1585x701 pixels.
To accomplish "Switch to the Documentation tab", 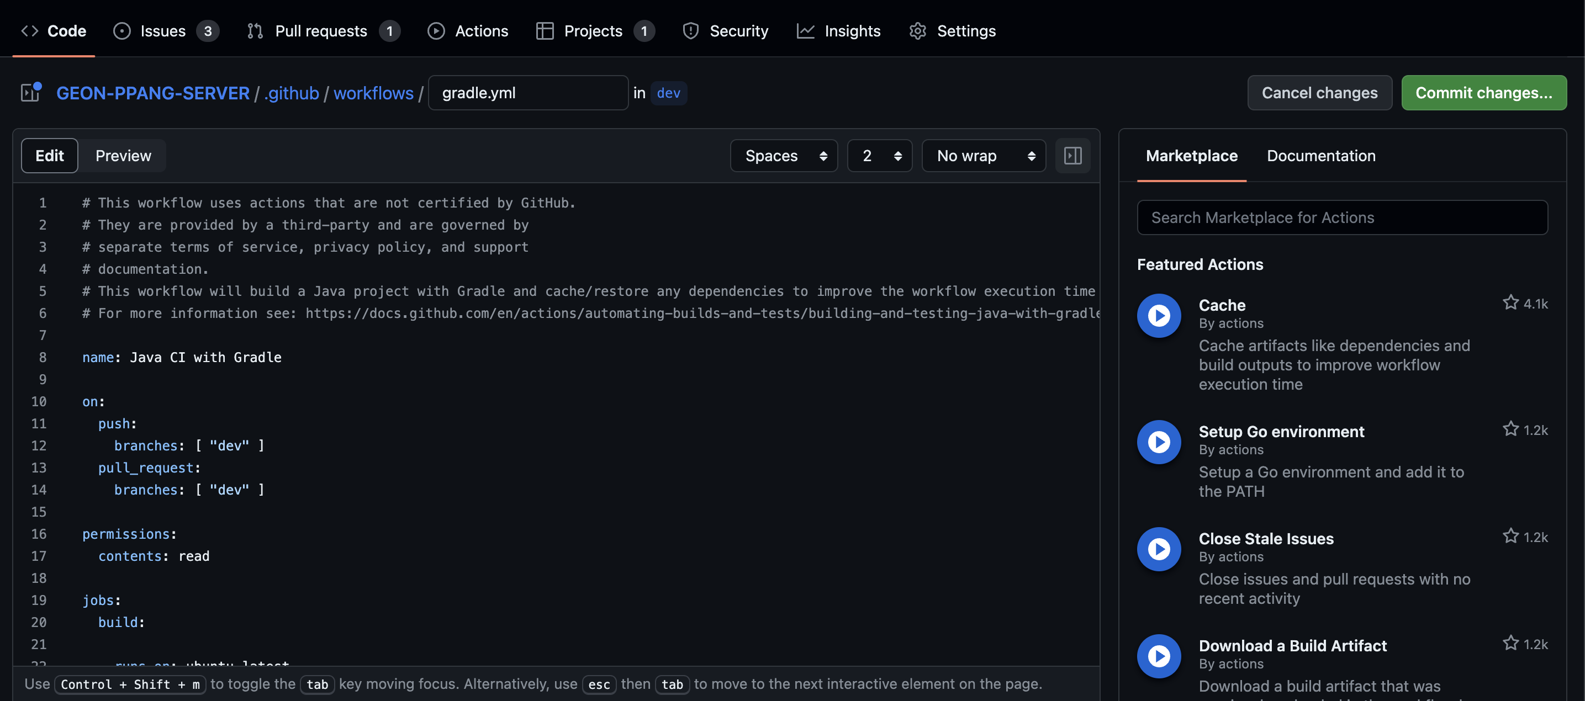I will pyautogui.click(x=1320, y=156).
